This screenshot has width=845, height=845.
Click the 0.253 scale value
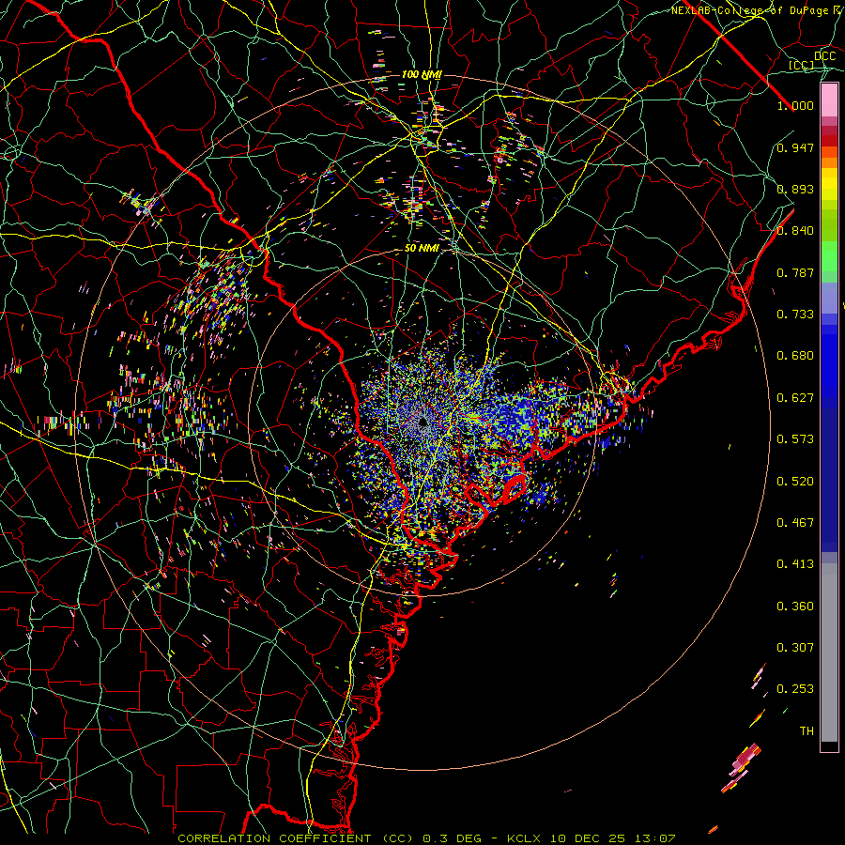coord(795,689)
